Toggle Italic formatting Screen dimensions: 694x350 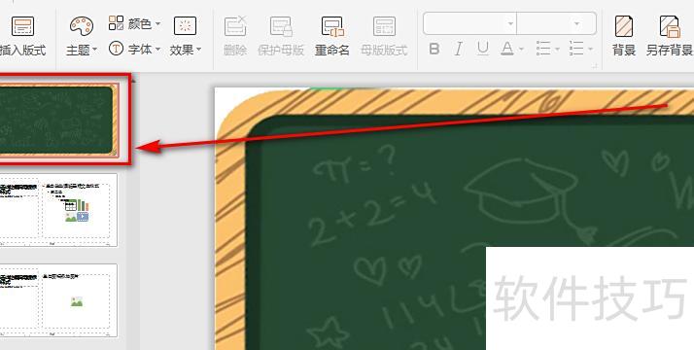tap(459, 49)
